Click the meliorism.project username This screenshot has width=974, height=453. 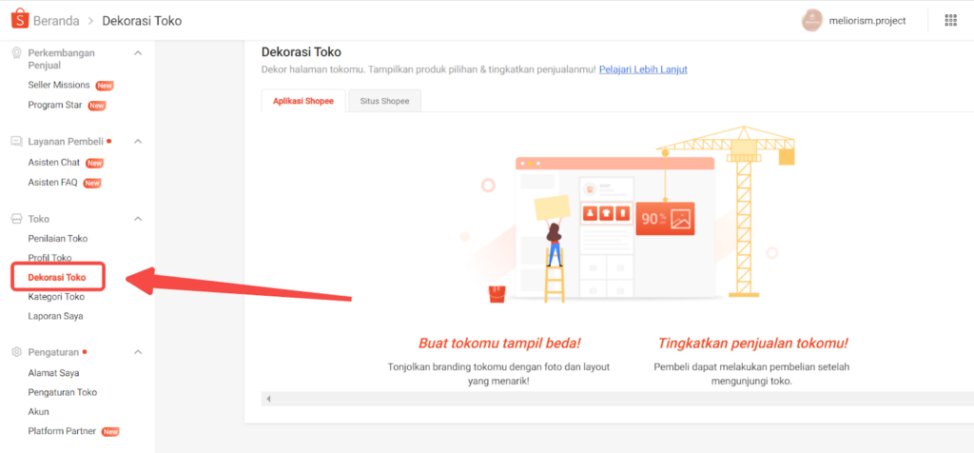click(867, 21)
